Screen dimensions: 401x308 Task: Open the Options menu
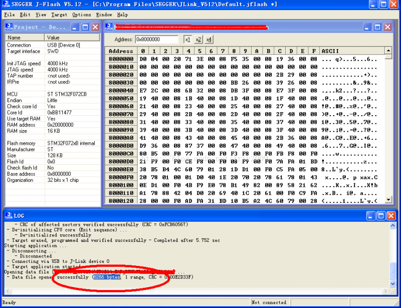[82, 15]
